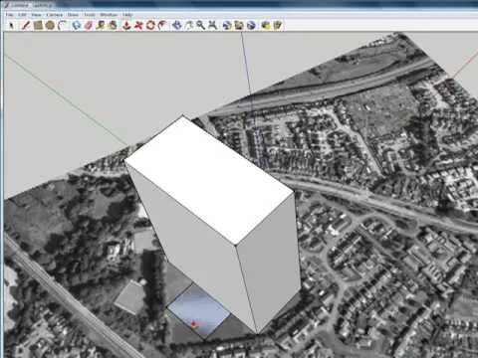Open the Window menu

[x=109, y=15]
